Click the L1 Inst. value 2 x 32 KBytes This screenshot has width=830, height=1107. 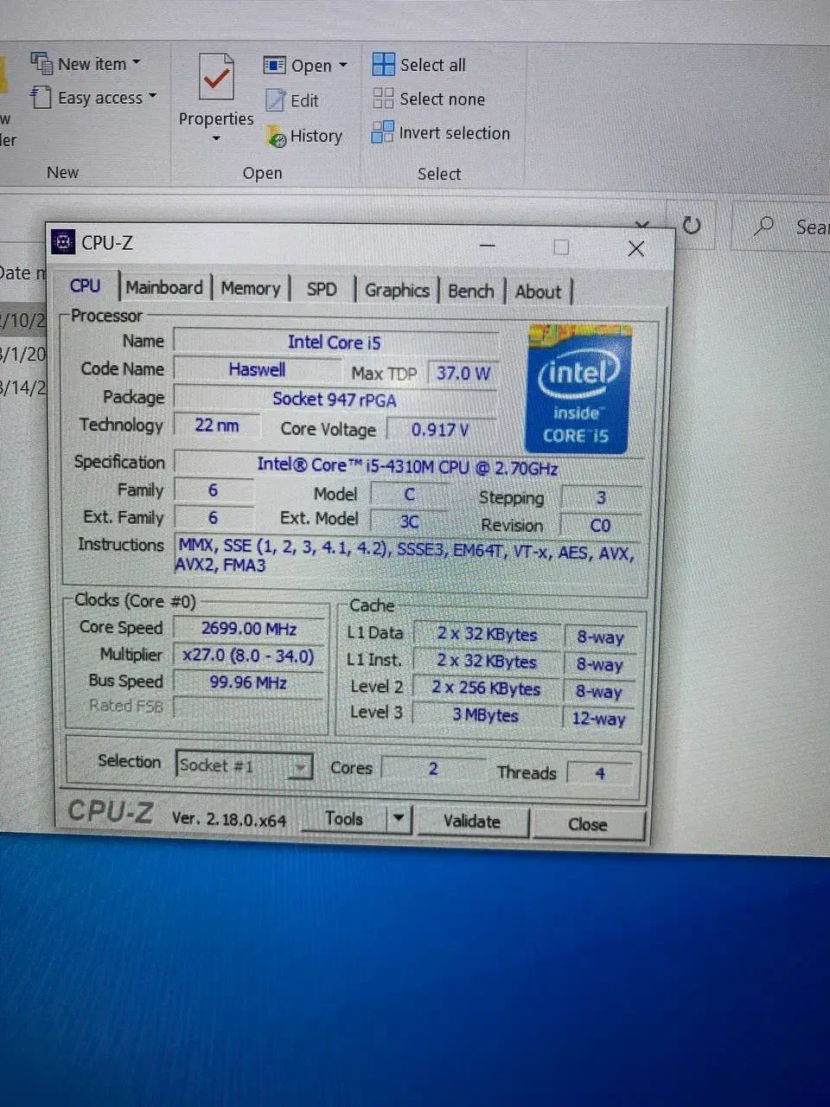488,662
